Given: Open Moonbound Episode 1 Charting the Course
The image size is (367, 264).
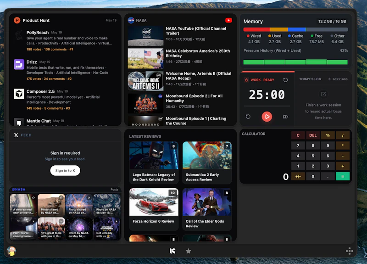Looking at the screenshot, I should [x=180, y=121].
